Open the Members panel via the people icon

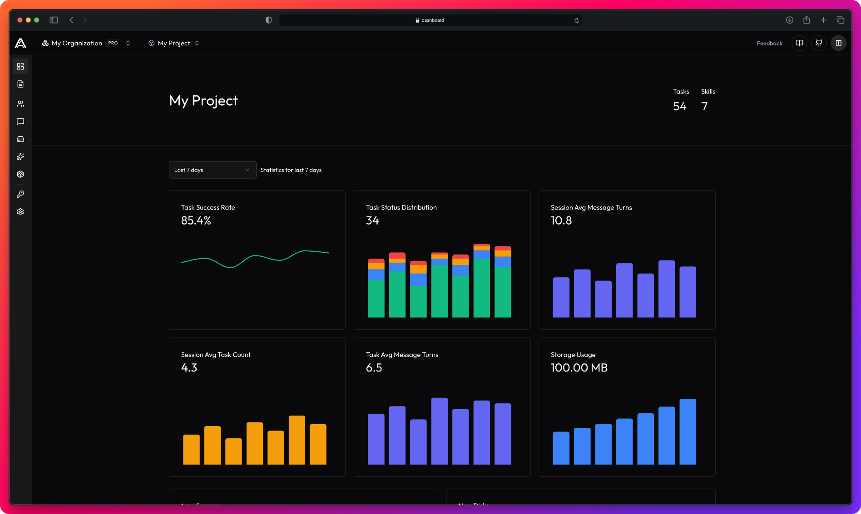click(20, 103)
